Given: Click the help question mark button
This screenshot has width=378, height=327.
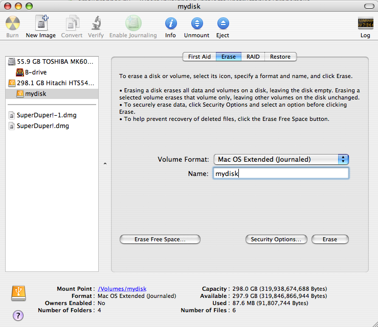Looking at the screenshot, I should 18,315.
